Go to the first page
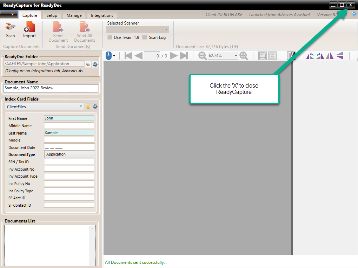 (x=128, y=56)
